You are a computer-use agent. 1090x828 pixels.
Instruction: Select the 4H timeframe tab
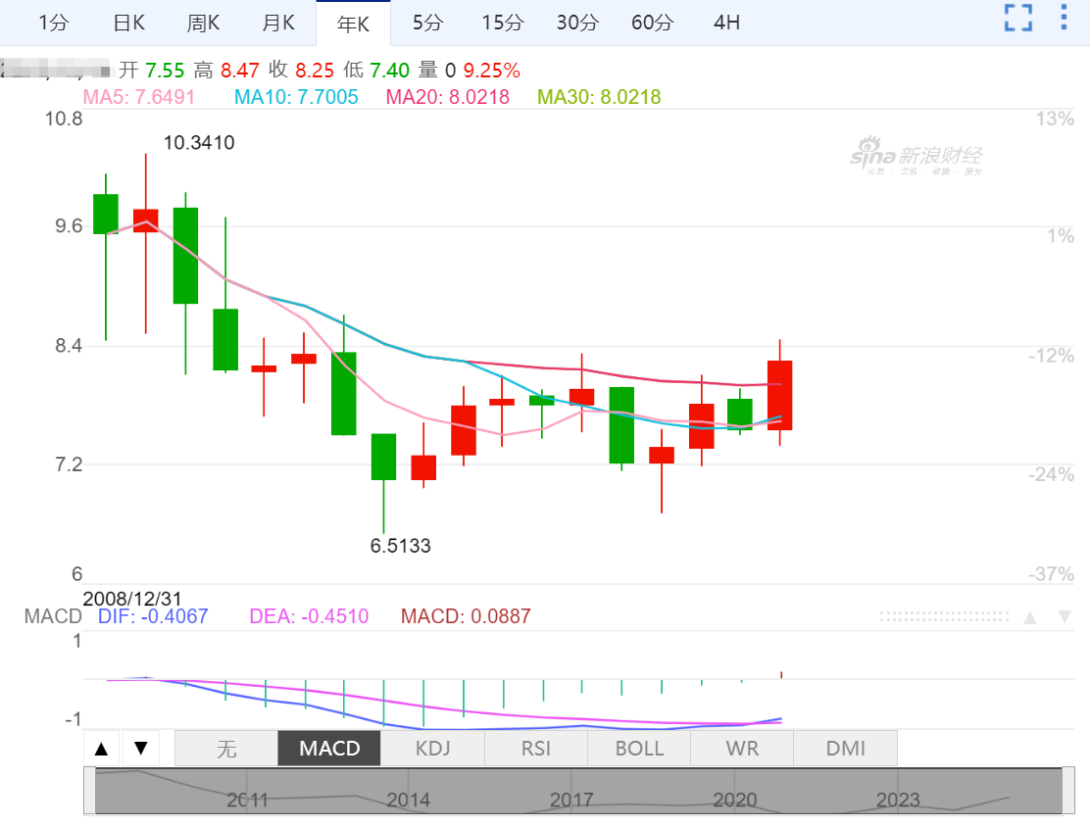726,24
